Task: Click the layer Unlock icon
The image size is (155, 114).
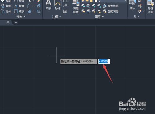Action: coord(99,11)
